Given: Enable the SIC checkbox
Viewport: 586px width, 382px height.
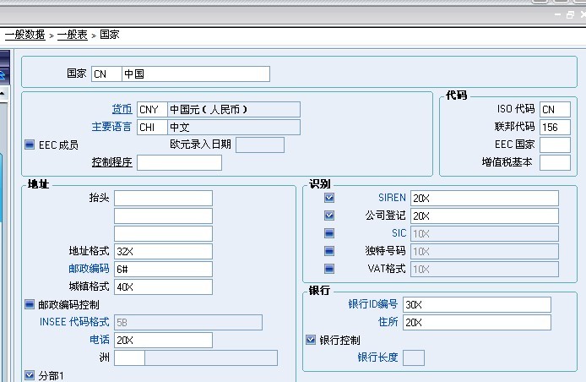Looking at the screenshot, I should [x=329, y=233].
